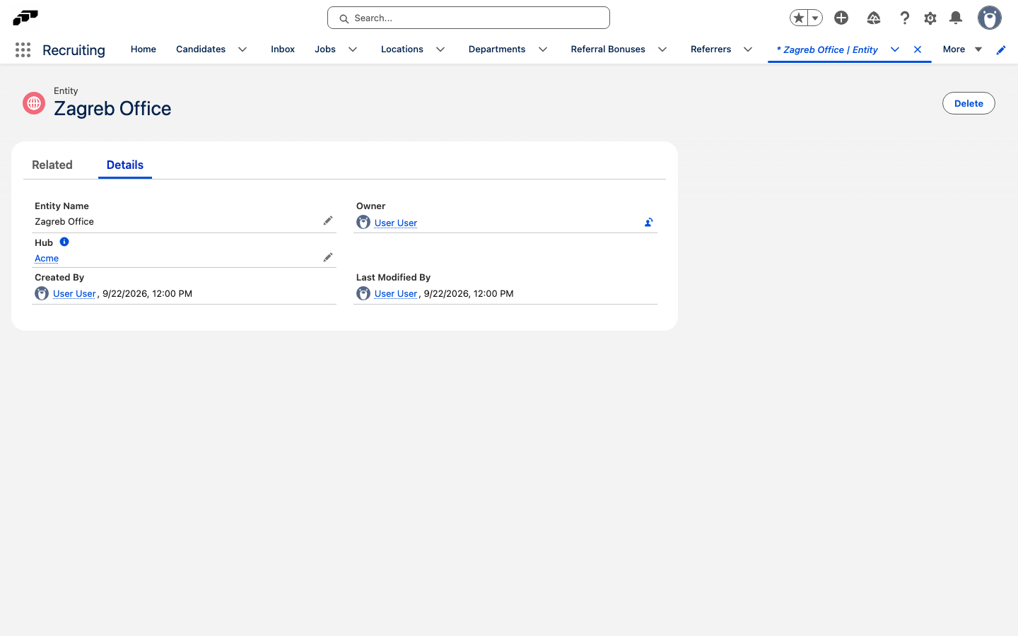Open Created By User User link
The image size is (1018, 636).
pyautogui.click(x=74, y=293)
